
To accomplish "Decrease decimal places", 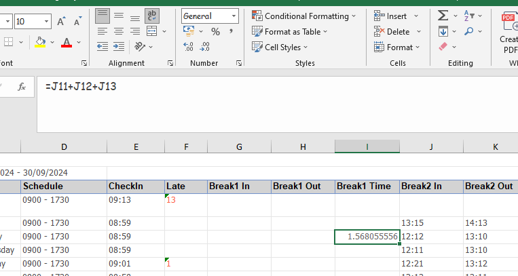I will point(204,47).
